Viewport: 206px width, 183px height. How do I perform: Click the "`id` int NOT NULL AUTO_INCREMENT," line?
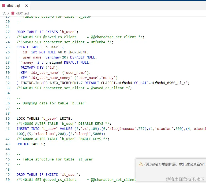[55, 52]
